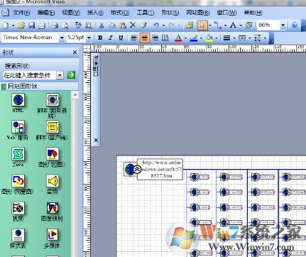The width and height of the screenshot is (306, 257).
Task: Apply the line color pen button
Action: point(194,38)
